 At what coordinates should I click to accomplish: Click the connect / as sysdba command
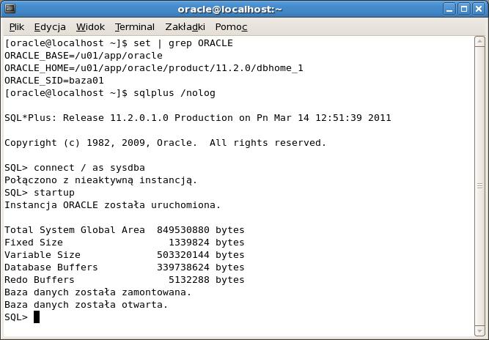[89, 168]
